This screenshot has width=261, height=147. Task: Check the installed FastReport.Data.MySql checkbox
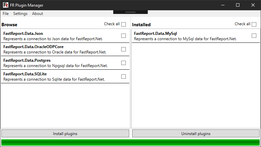click(254, 36)
